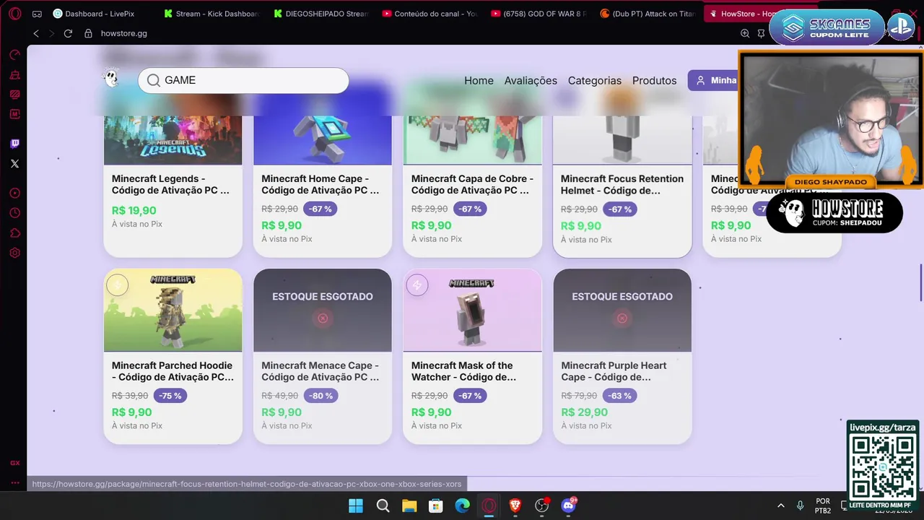Click Mask of the Watcher thumbnail

pos(473,311)
